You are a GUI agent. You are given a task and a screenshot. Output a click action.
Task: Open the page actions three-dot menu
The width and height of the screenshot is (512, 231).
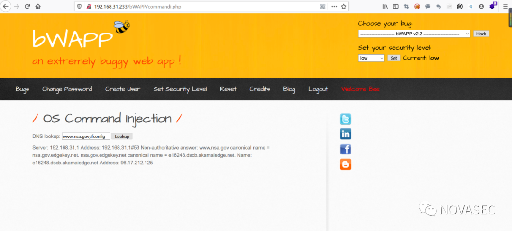pos(334,6)
